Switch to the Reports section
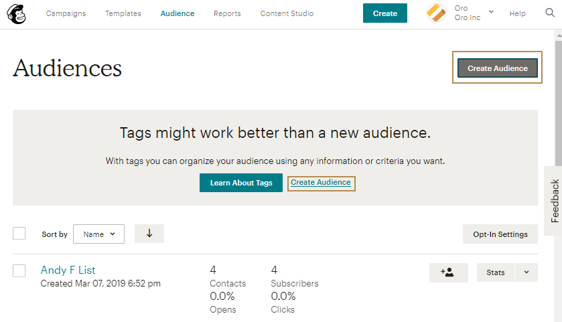The image size is (562, 322). coord(227,13)
